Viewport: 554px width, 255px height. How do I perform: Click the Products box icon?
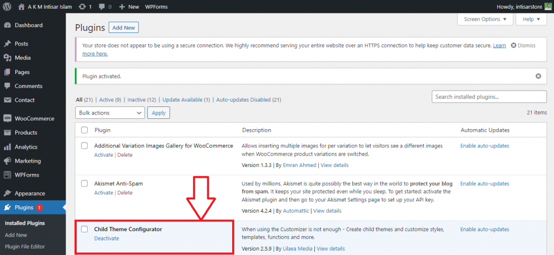(x=7, y=132)
